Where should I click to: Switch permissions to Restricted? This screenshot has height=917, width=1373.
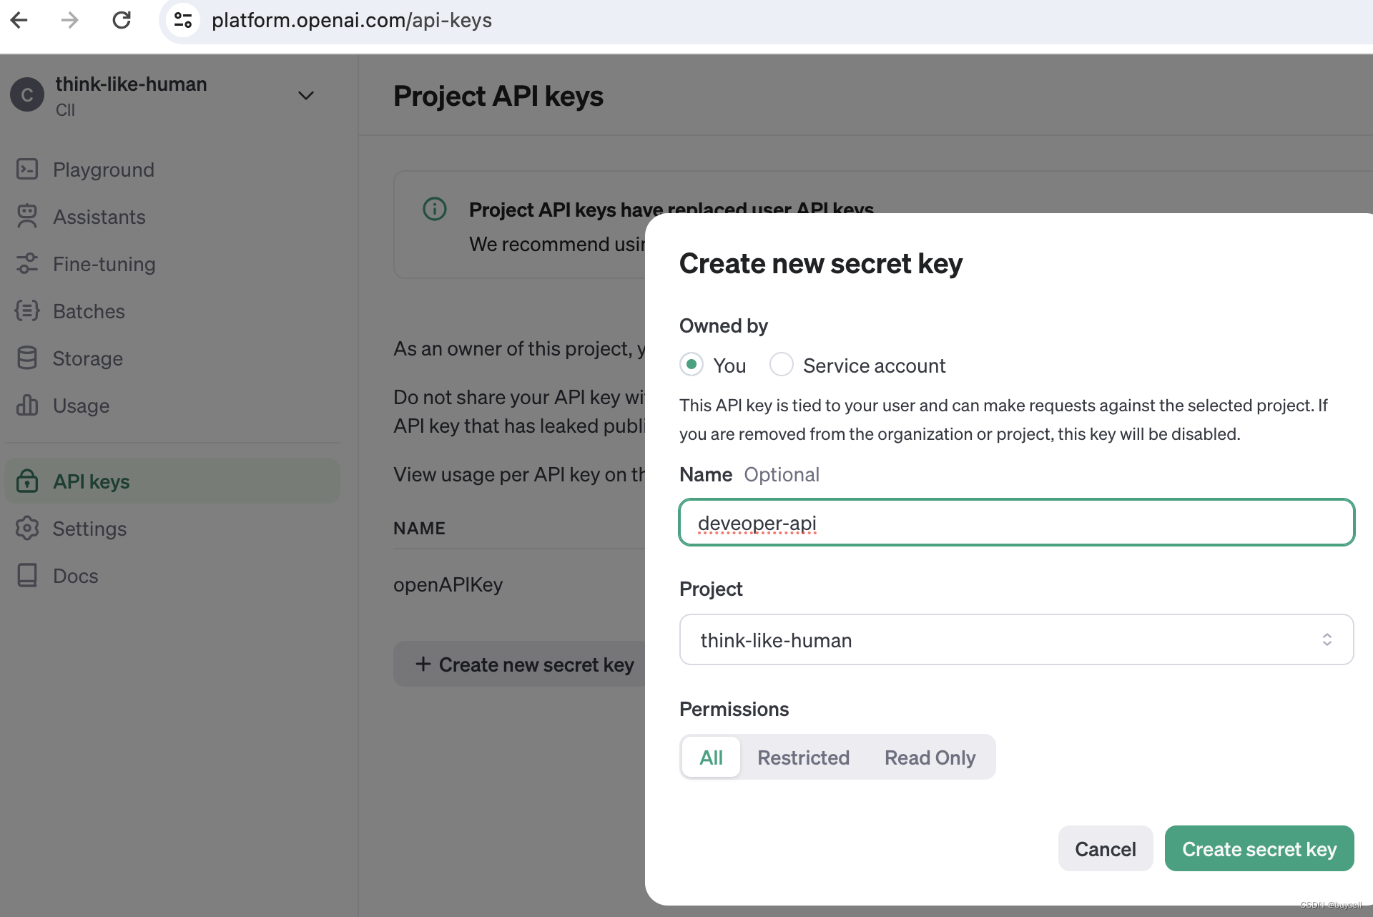click(x=803, y=757)
